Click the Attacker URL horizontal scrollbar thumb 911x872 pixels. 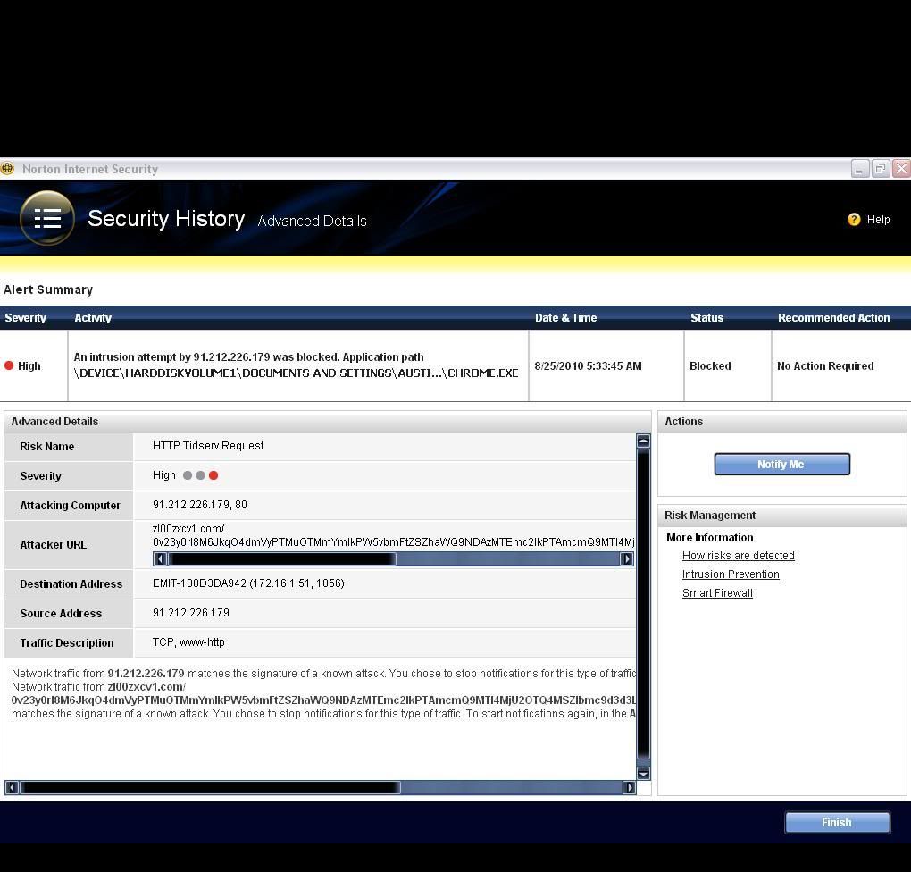[281, 558]
